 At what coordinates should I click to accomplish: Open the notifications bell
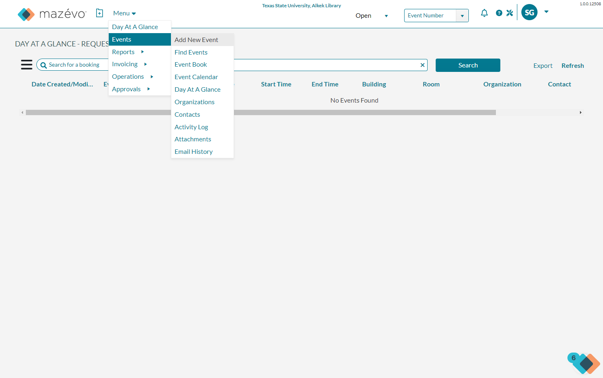coord(484,13)
